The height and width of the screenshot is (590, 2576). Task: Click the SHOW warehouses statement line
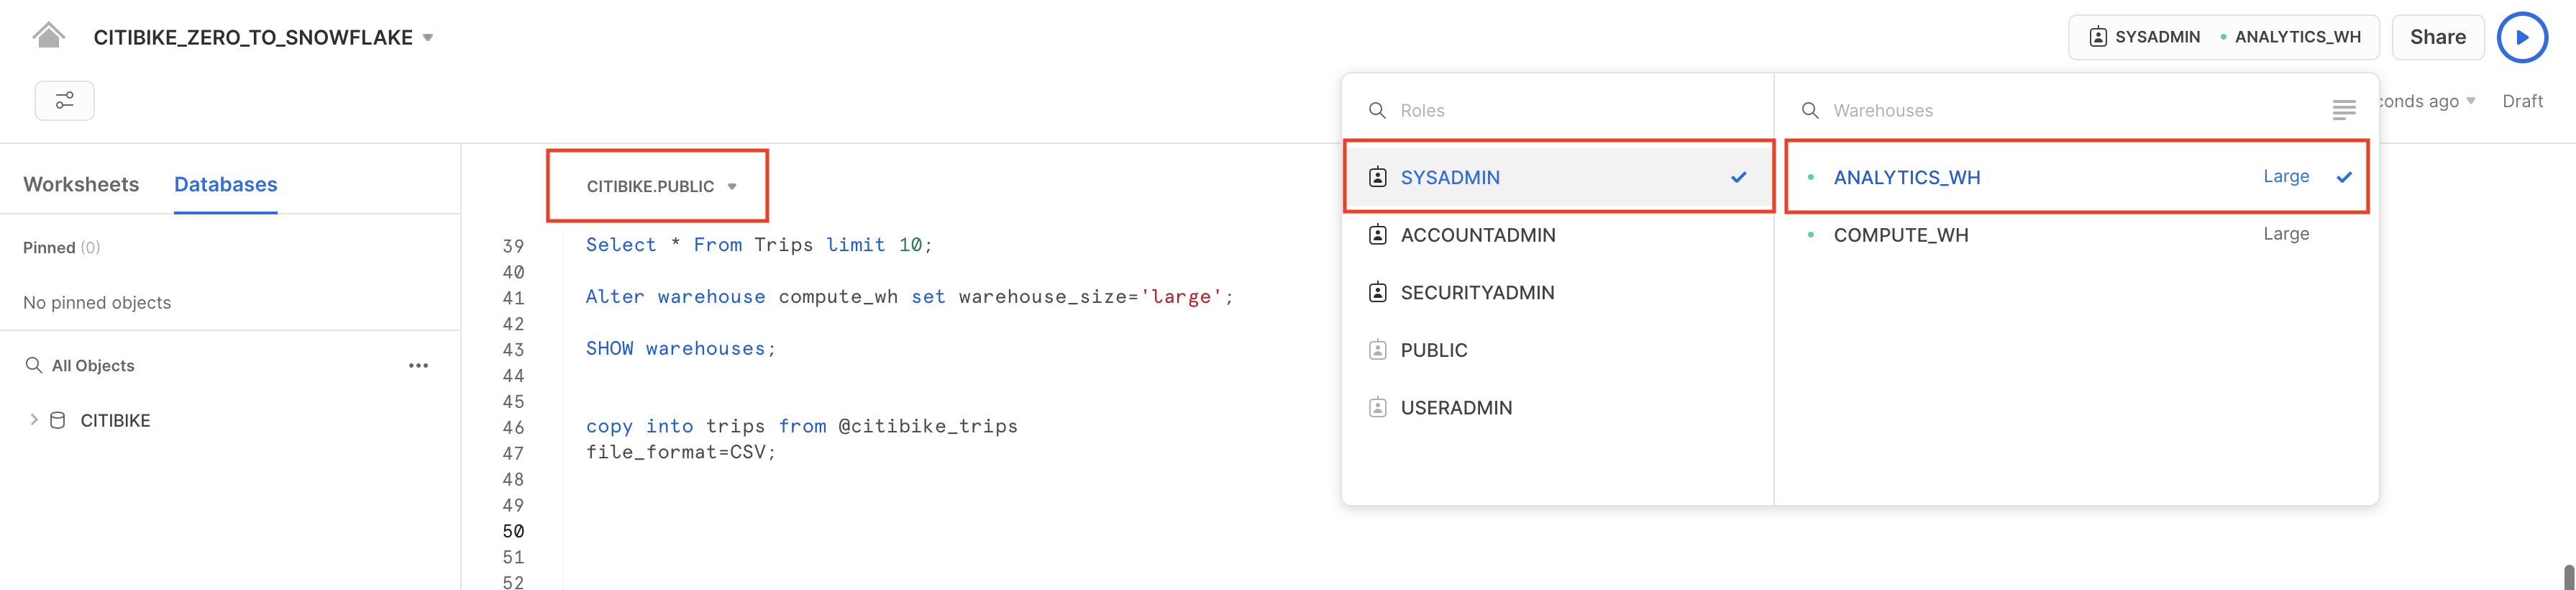point(681,349)
